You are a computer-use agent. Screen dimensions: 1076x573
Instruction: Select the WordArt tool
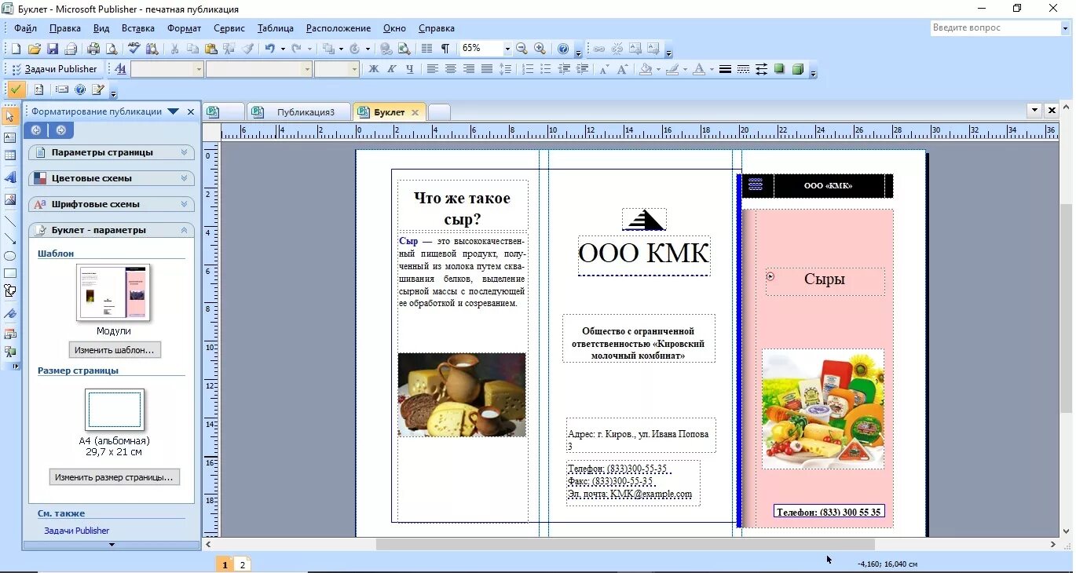tap(9, 177)
